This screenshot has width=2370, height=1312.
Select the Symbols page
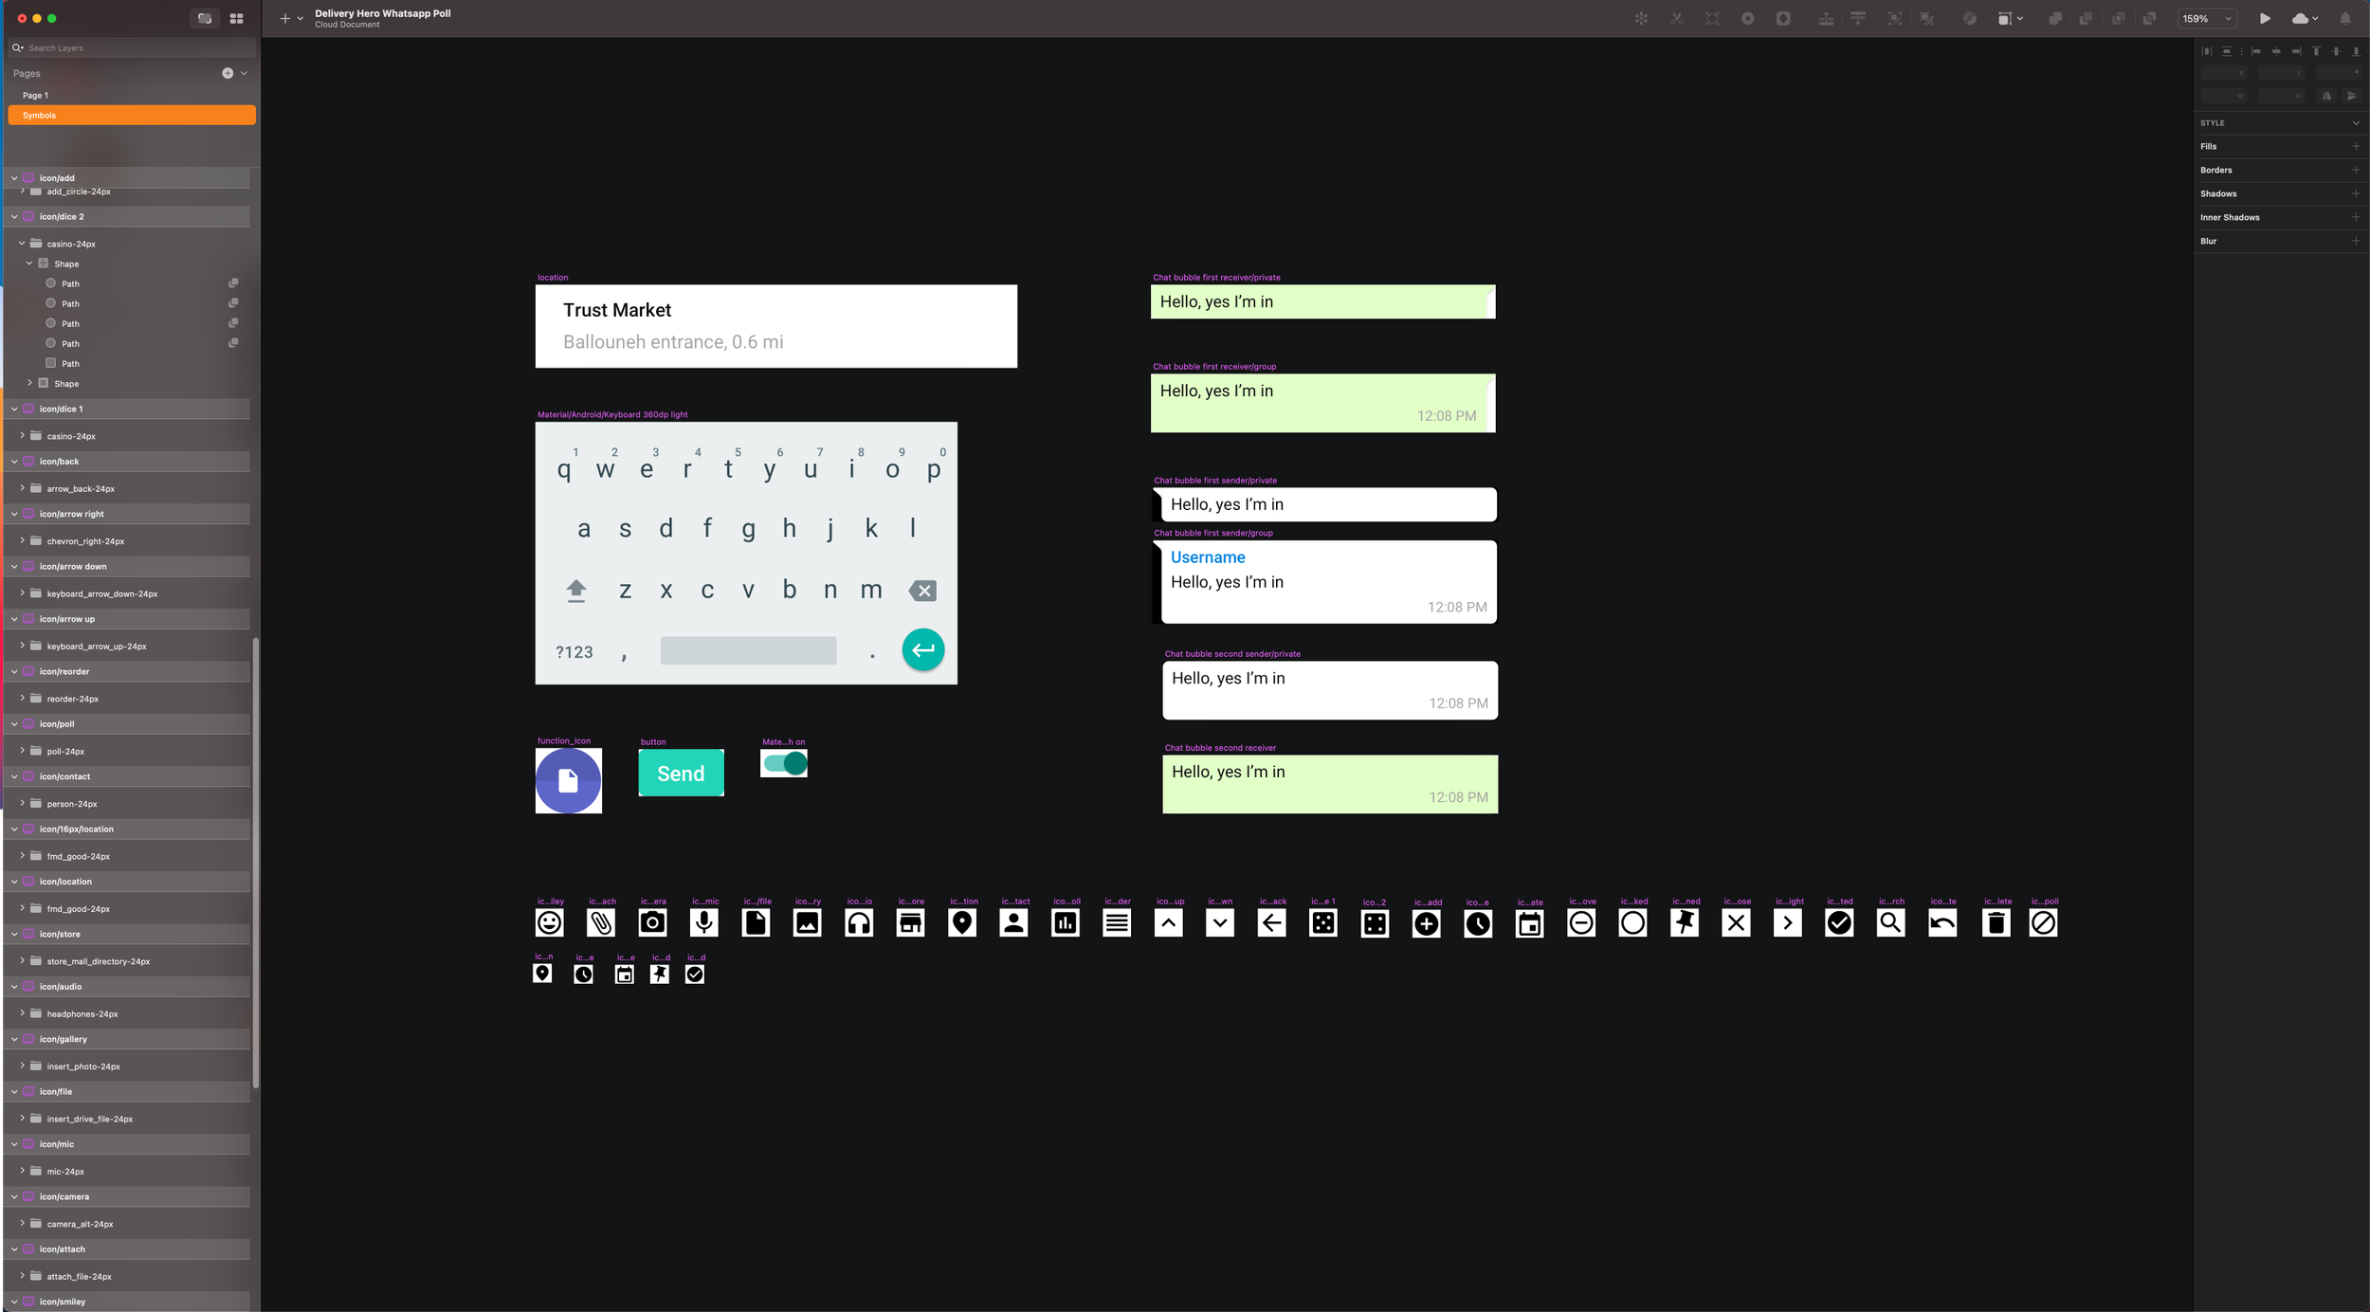pos(132,116)
